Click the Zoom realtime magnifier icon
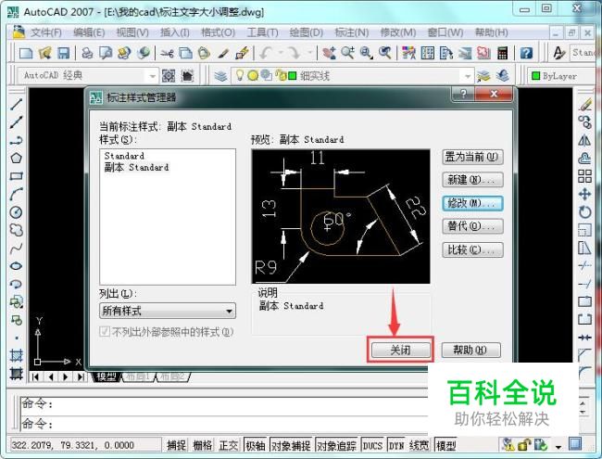602x459 pixels. coord(348,53)
